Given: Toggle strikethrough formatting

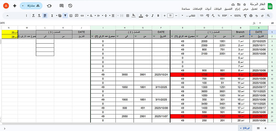Looking at the screenshot, I should 147,16.
